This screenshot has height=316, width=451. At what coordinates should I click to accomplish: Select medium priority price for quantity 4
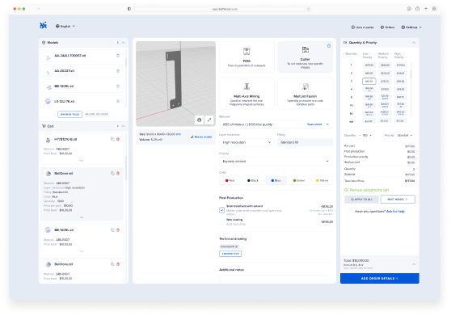pos(385,90)
